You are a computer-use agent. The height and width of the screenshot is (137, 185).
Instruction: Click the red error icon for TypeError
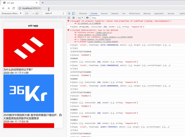68,21
